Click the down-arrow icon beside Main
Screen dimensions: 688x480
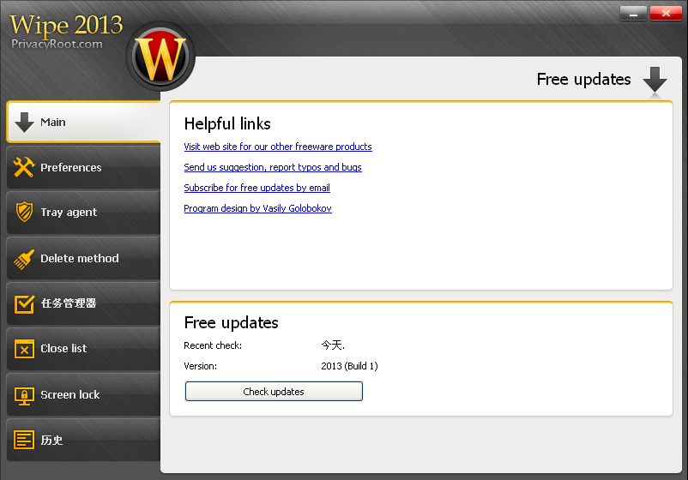click(24, 122)
